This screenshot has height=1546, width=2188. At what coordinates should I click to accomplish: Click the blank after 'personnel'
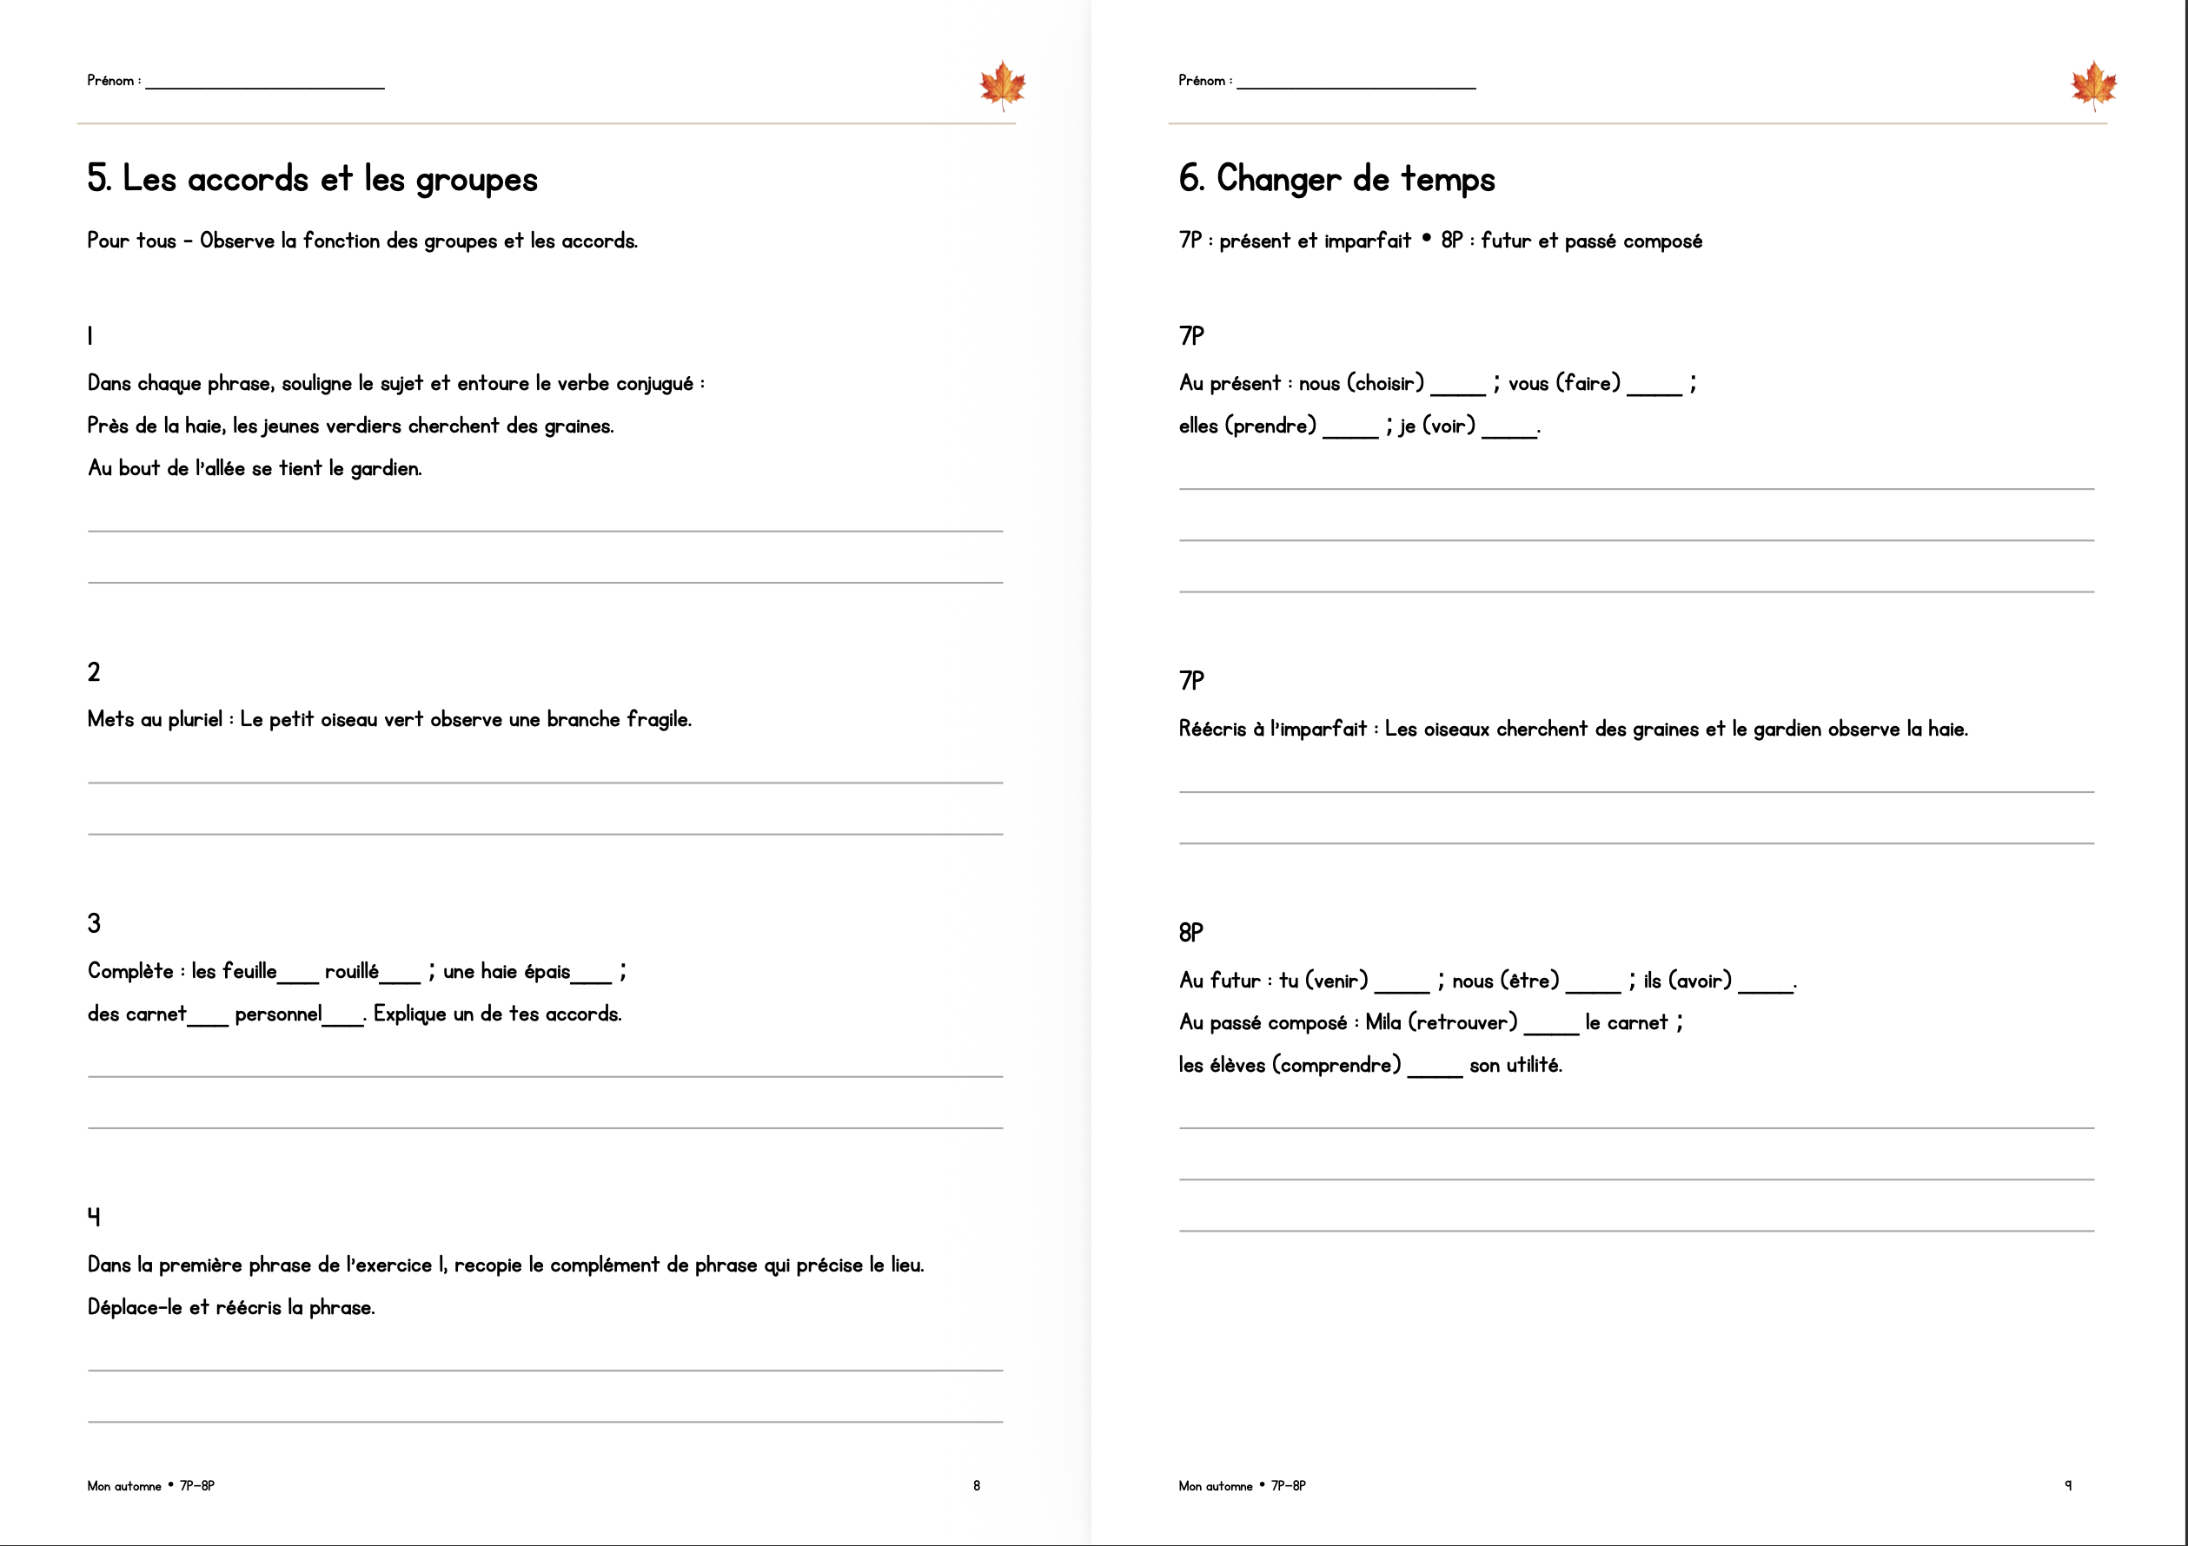[343, 1023]
